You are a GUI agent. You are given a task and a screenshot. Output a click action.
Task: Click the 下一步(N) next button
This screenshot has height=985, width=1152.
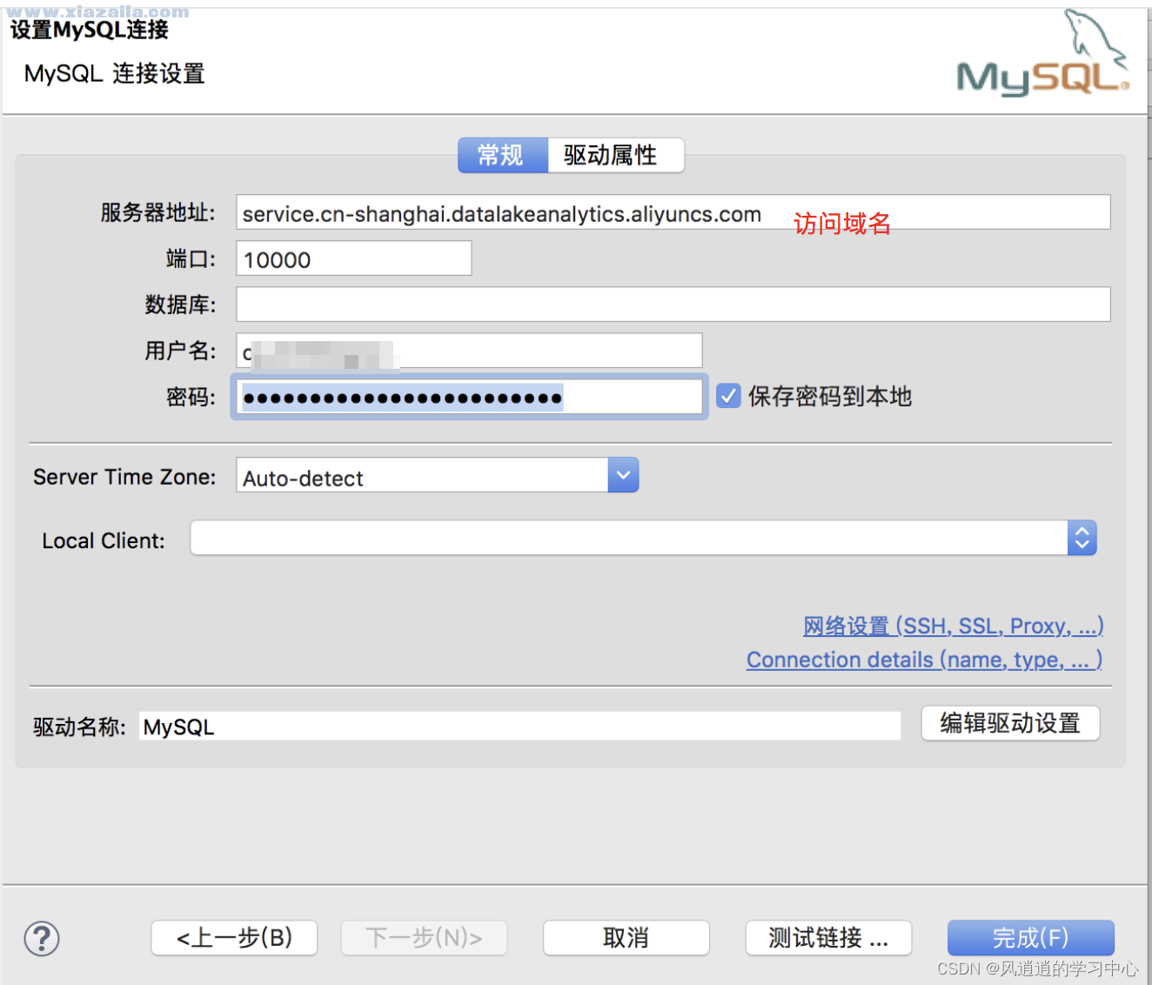(x=424, y=938)
